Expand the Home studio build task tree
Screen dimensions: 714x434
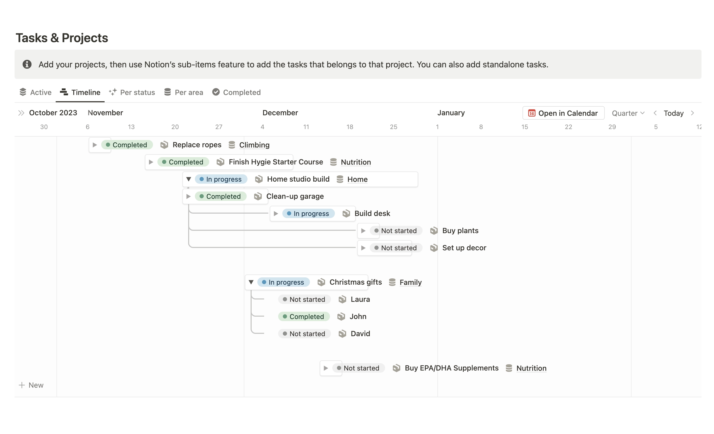188,179
